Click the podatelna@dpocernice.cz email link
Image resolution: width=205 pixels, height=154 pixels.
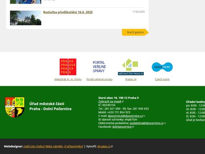tap(147, 123)
